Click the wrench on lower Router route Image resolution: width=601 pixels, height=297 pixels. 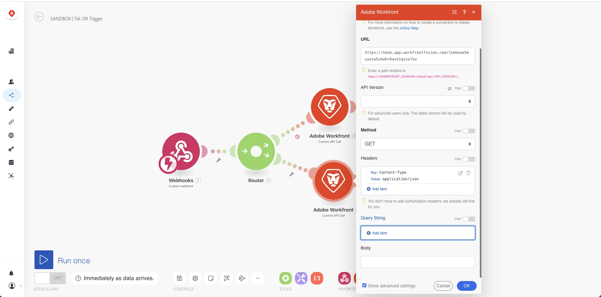point(292,174)
